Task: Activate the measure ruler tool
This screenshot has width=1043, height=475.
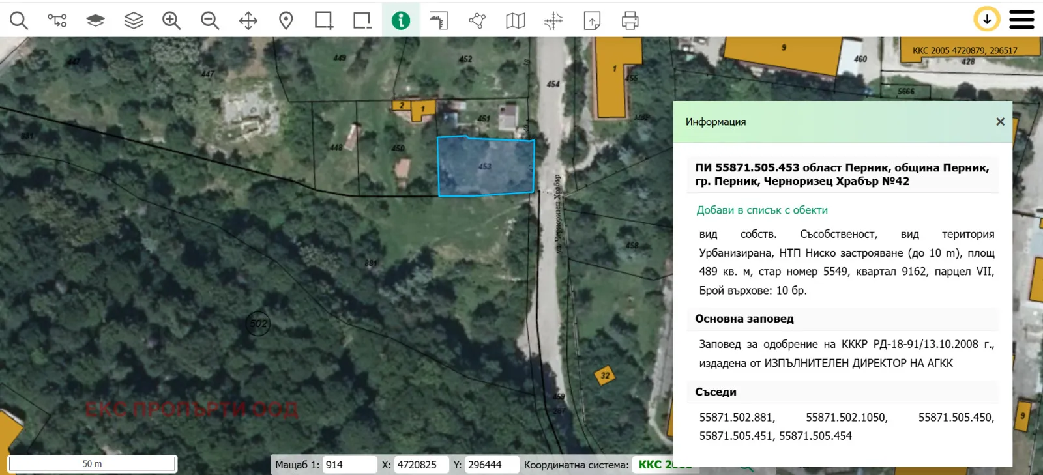Action: 439,20
